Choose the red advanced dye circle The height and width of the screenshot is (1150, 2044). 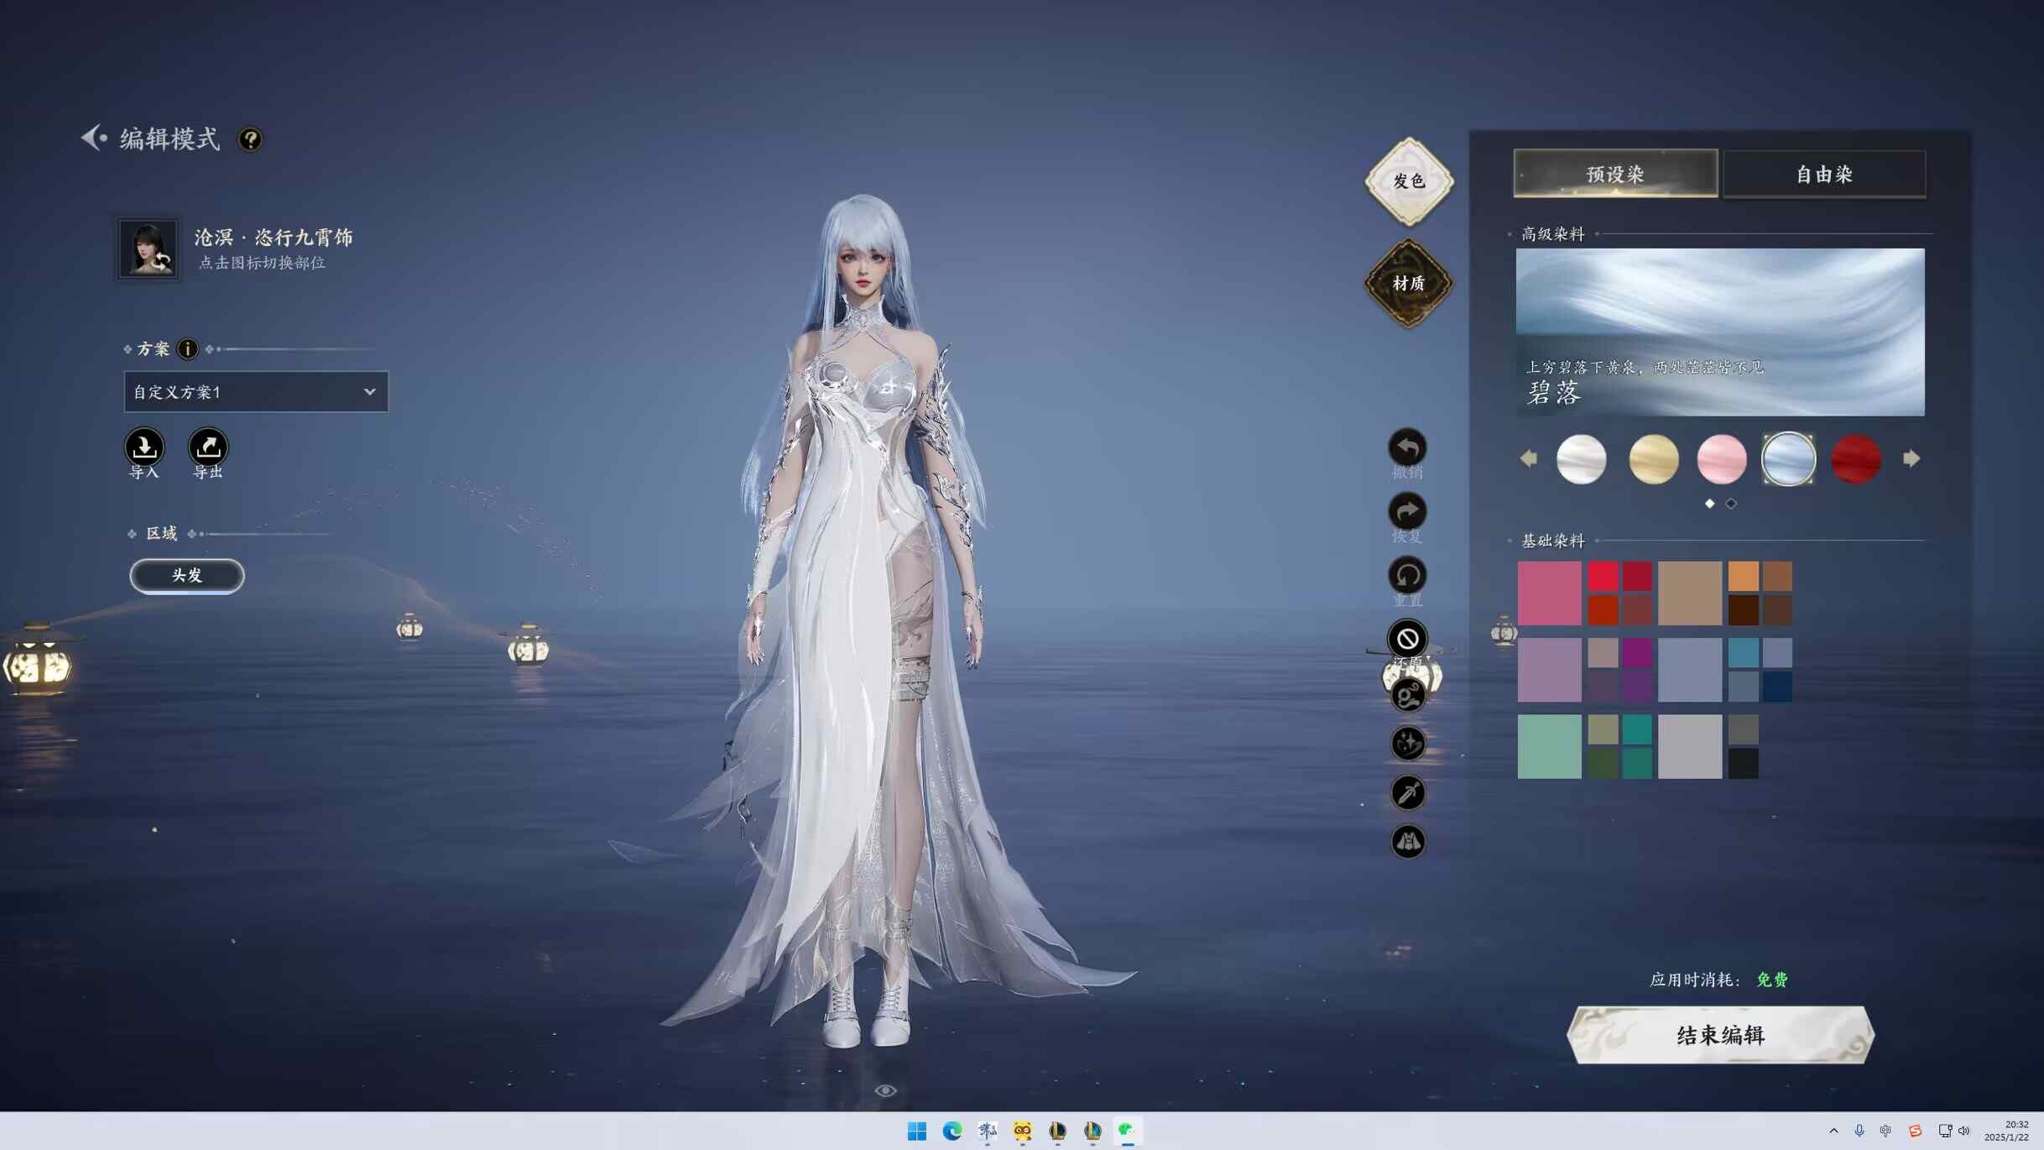(x=1856, y=459)
